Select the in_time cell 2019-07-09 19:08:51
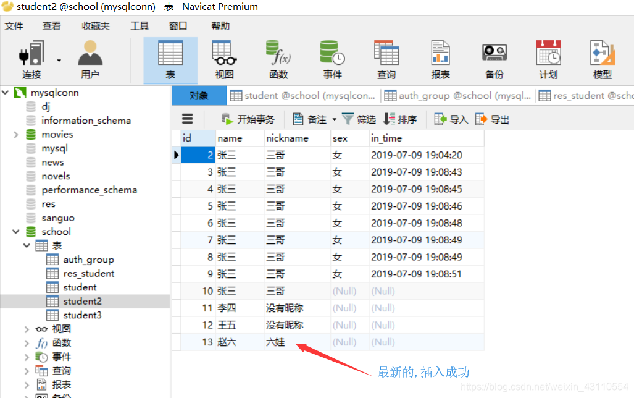The width and height of the screenshot is (634, 398). click(x=427, y=274)
